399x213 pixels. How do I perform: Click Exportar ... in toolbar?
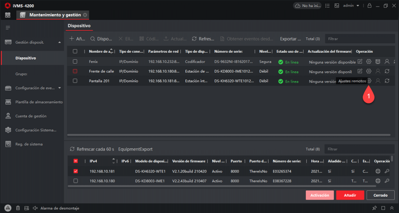[290, 39]
